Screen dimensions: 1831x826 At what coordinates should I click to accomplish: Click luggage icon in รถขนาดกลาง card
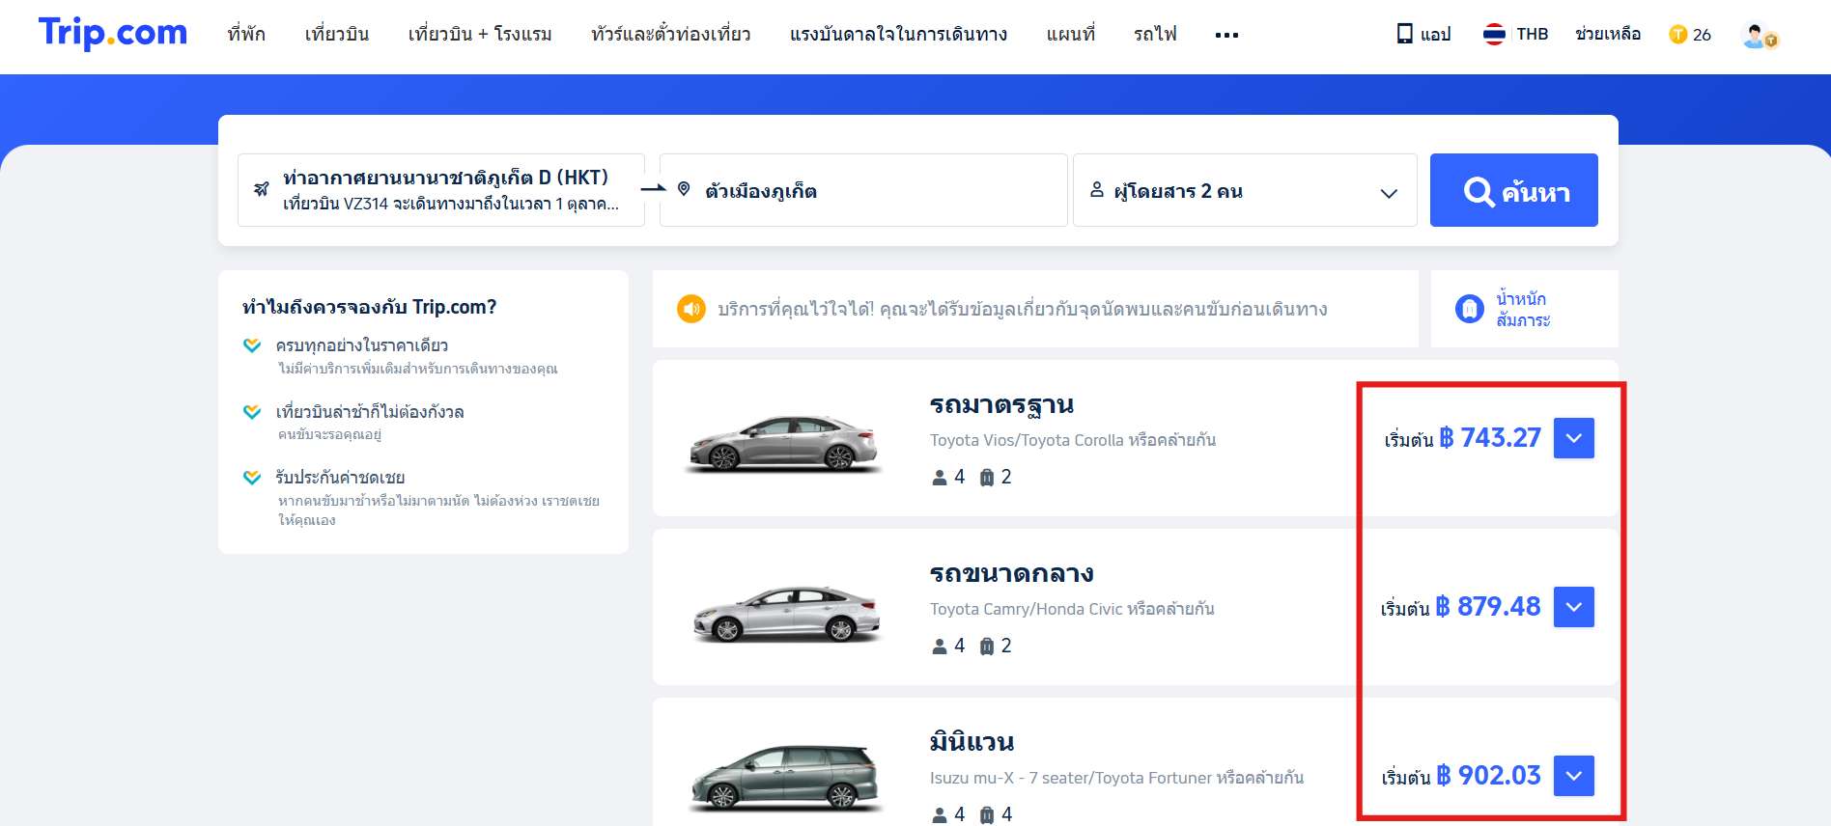tap(987, 646)
